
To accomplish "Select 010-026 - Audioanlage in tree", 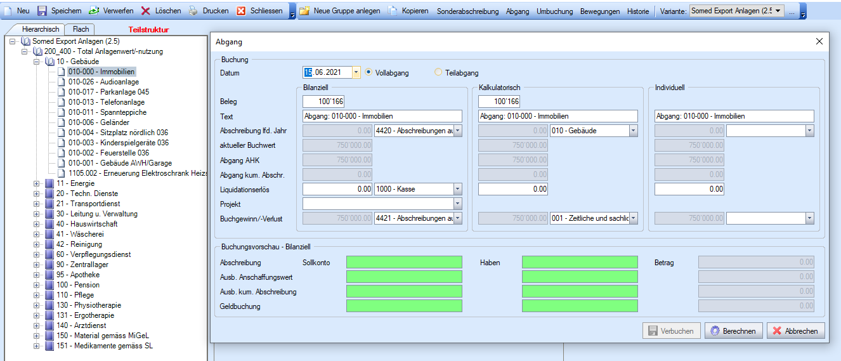I will (x=103, y=82).
